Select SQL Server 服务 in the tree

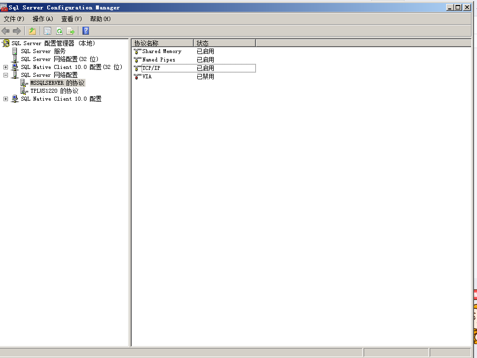43,51
